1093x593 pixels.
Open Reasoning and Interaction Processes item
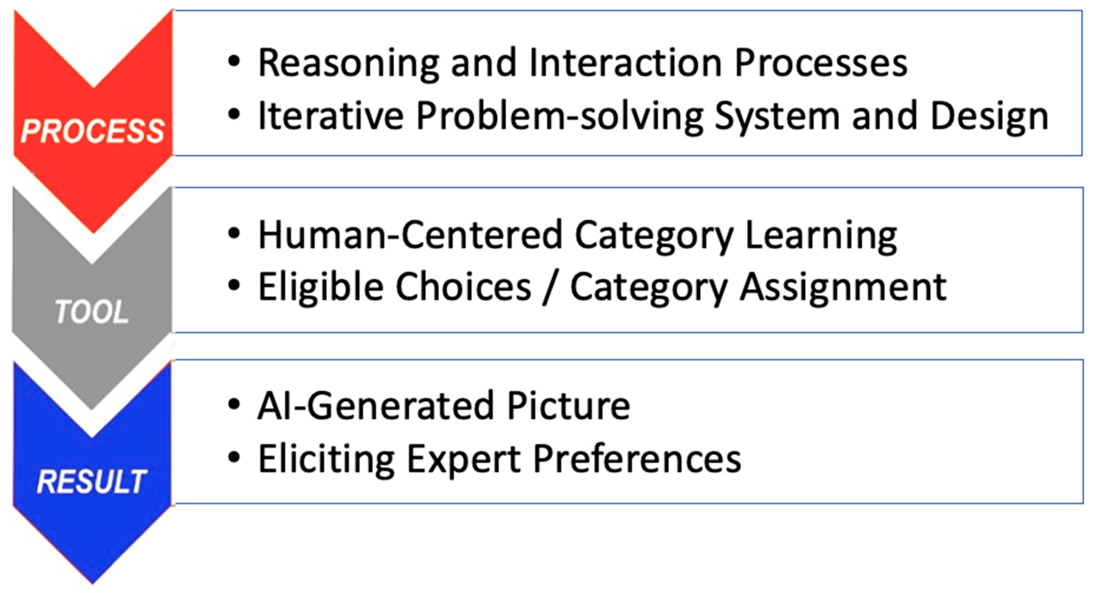(582, 64)
